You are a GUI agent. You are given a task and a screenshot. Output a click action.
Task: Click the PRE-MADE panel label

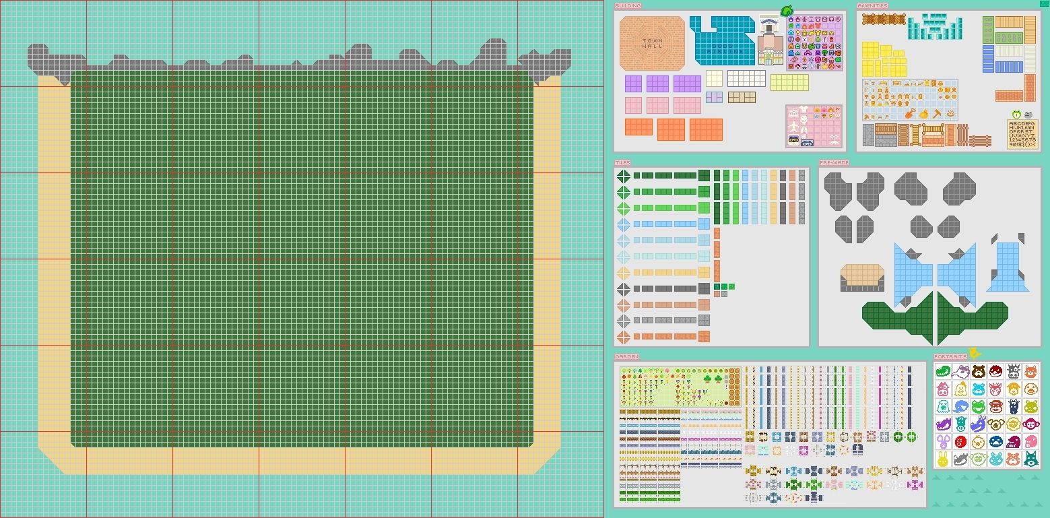834,162
